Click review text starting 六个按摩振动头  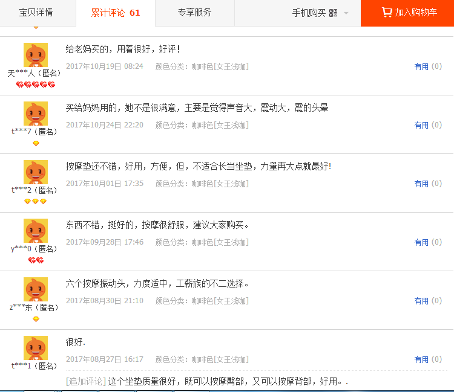[157, 284]
